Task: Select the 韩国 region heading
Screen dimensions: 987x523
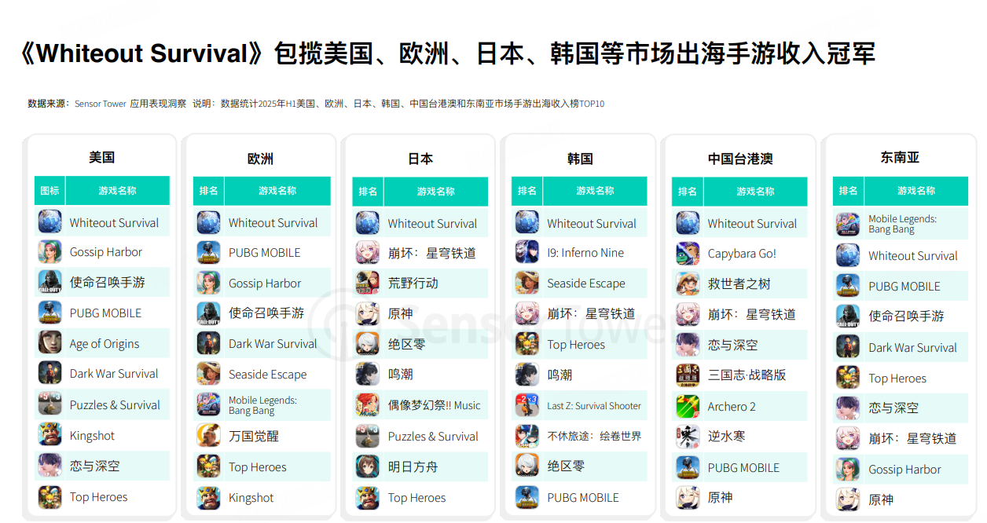Action: [x=580, y=159]
